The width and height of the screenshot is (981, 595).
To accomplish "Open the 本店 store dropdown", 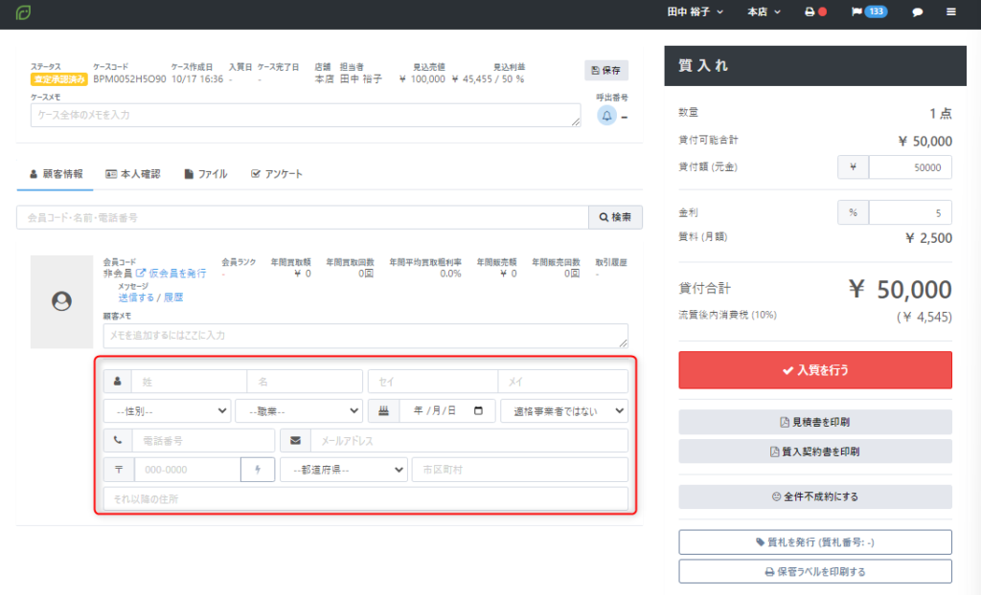I will [x=764, y=11].
